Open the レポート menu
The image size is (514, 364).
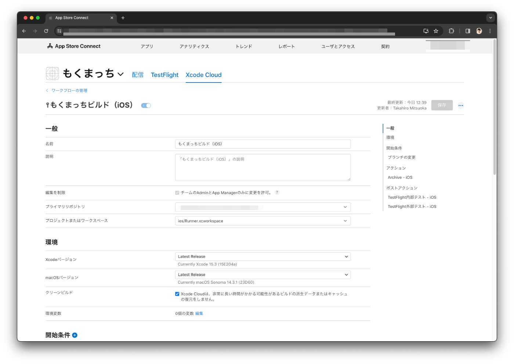click(x=286, y=47)
